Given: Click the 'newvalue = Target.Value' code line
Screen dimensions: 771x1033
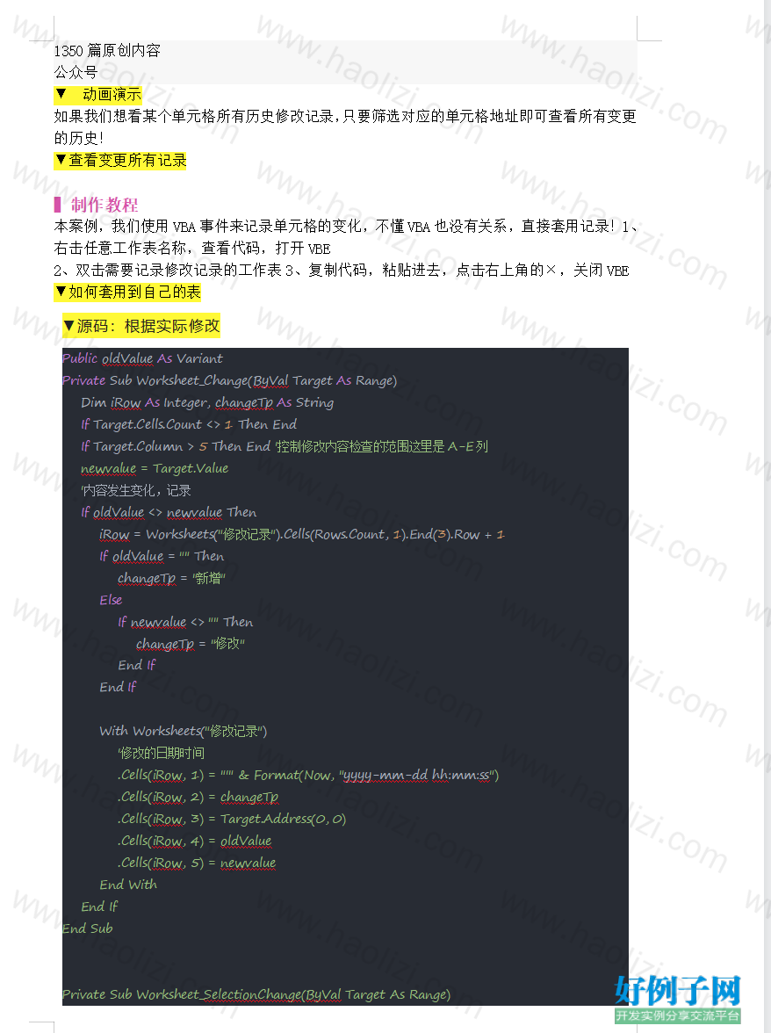Looking at the screenshot, I should (x=155, y=468).
